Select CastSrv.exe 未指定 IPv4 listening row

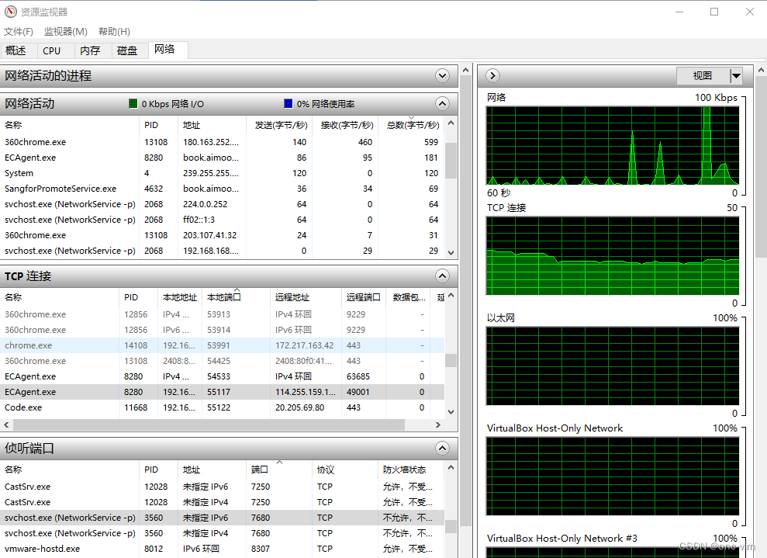point(222,502)
